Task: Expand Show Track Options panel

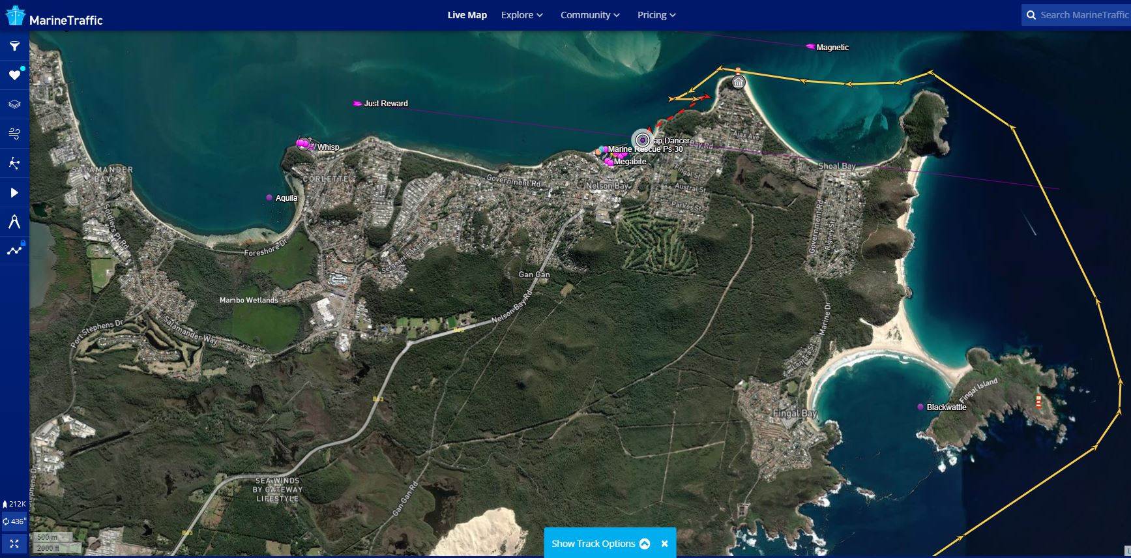Action: tap(600, 544)
